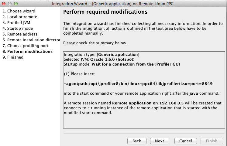The height and width of the screenshot is (146, 227).
Task: Click inside the summary text area
Action: pos(144,90)
